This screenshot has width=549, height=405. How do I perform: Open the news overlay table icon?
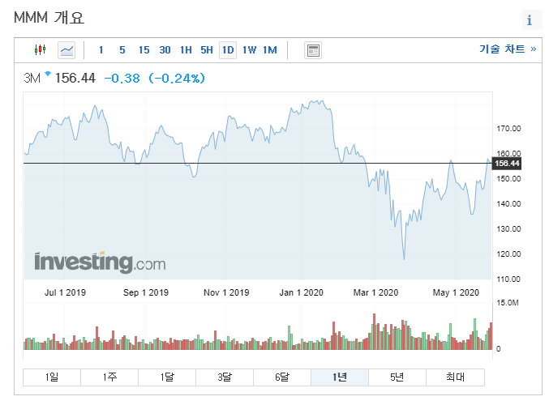(313, 51)
